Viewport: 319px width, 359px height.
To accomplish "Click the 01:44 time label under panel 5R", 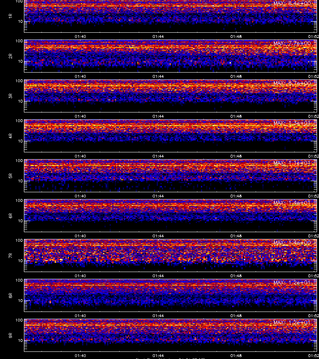I will (x=158, y=196).
